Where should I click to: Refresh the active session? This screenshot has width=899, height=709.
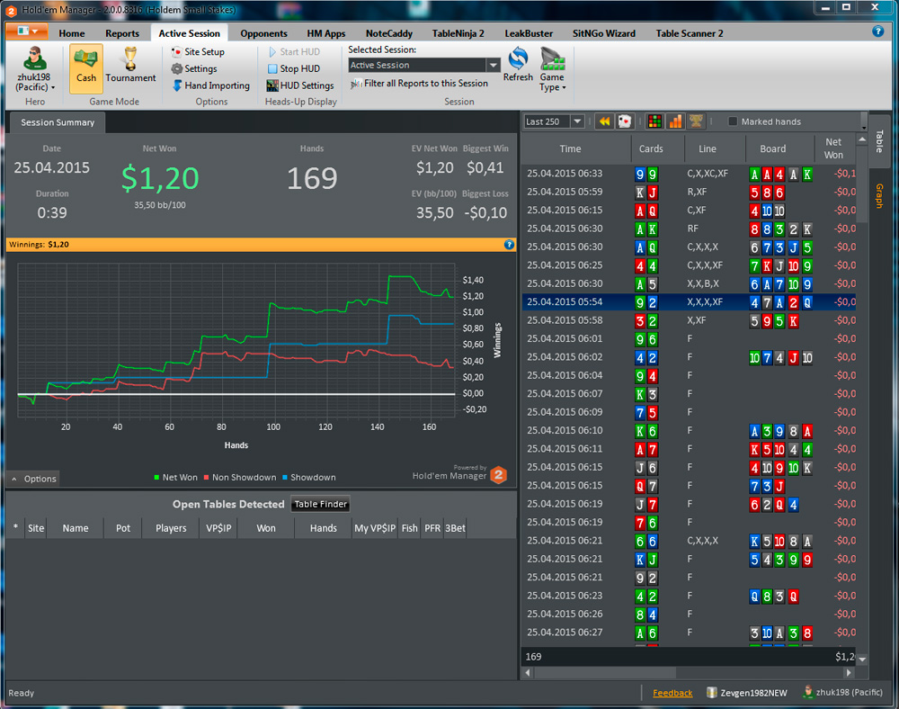tap(518, 65)
